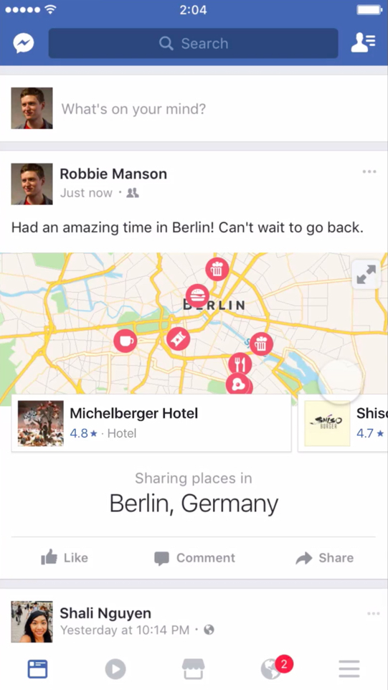Tap the coffee cup map pin
Screen dimensions: 388x690
coord(125,341)
